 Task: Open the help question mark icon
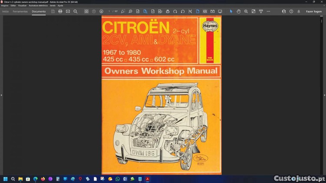(x=291, y=11)
